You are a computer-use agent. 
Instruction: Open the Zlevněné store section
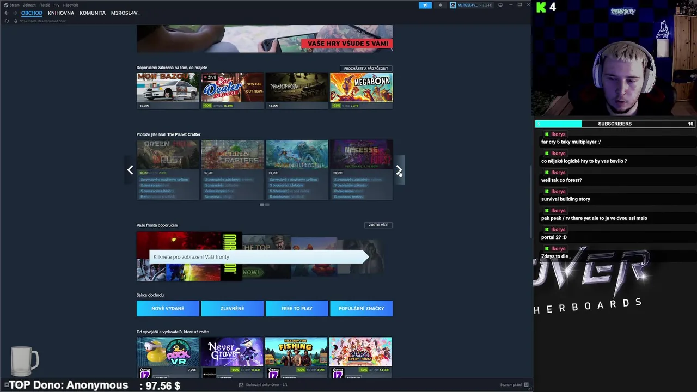[232, 308]
